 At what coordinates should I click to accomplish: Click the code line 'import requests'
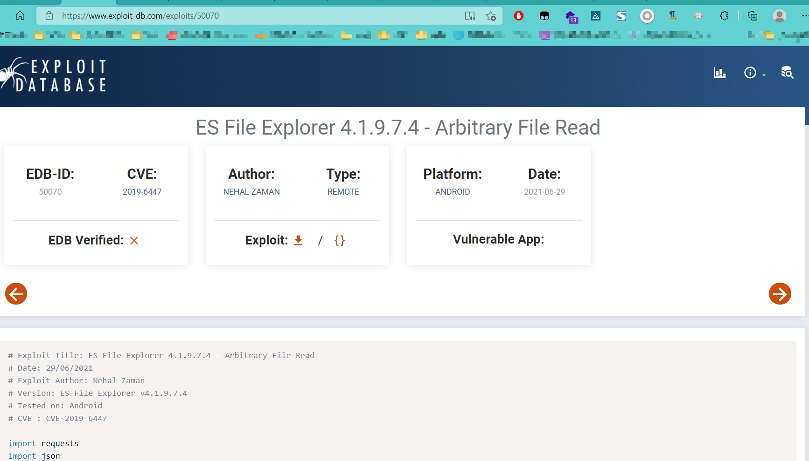tap(43, 443)
